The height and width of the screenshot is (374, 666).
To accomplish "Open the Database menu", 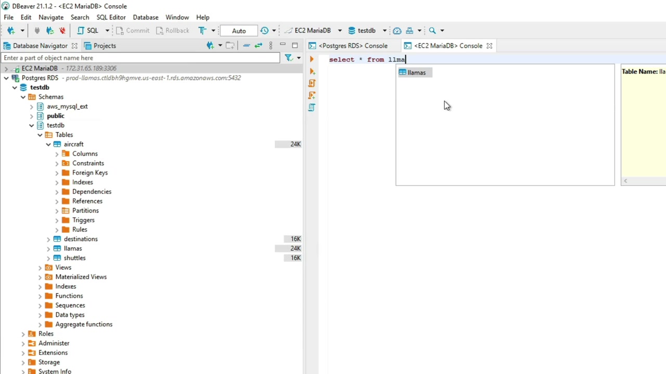I will pyautogui.click(x=146, y=17).
